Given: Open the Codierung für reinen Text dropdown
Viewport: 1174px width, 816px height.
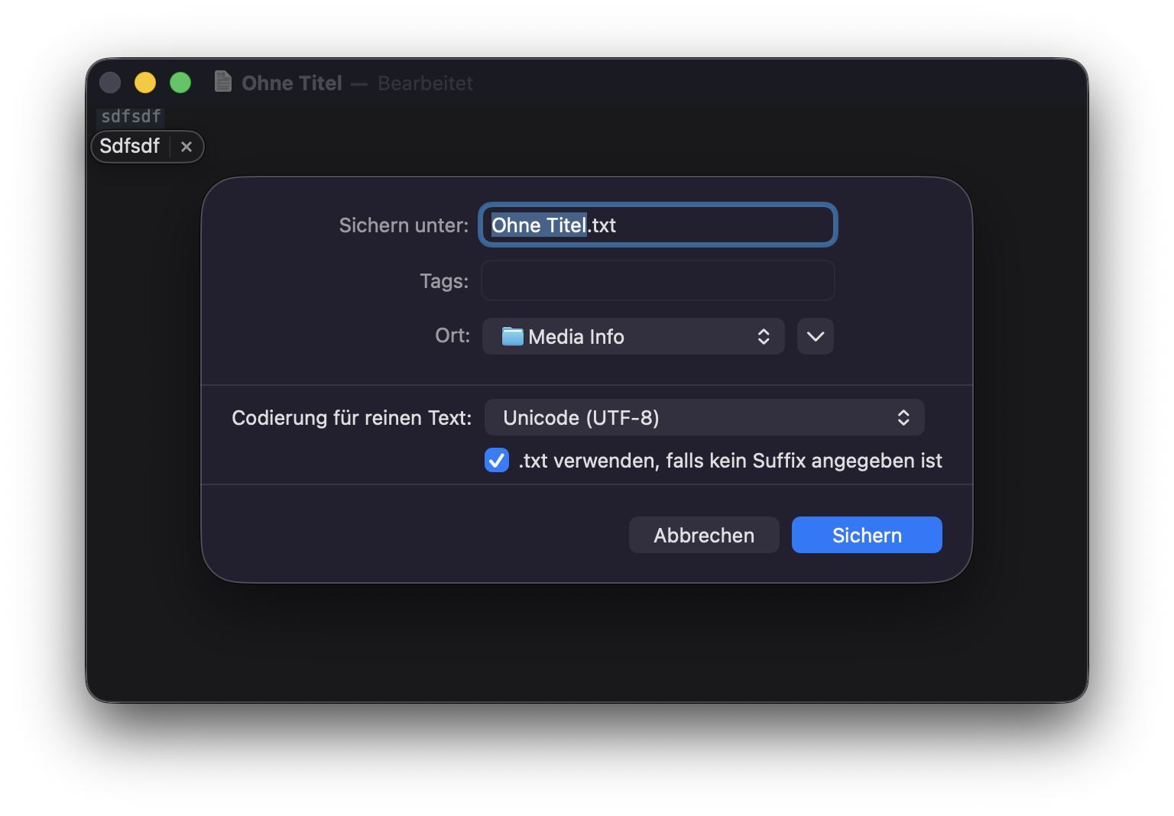Looking at the screenshot, I should pos(703,418).
